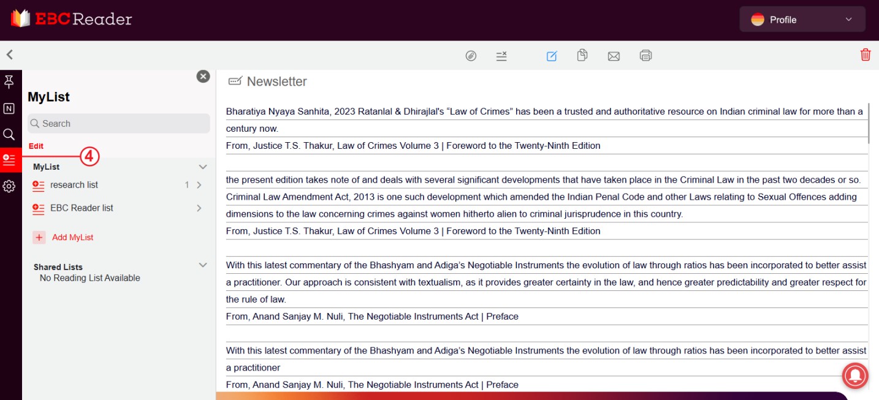This screenshot has width=879, height=400.
Task: Print the newsletter using printer icon
Action: pos(645,56)
